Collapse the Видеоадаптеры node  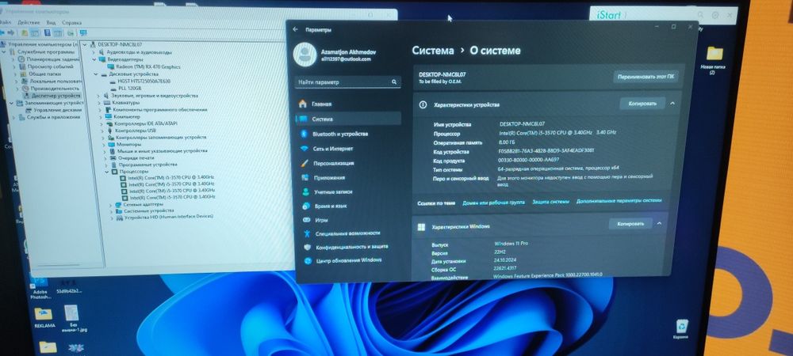tap(94, 59)
